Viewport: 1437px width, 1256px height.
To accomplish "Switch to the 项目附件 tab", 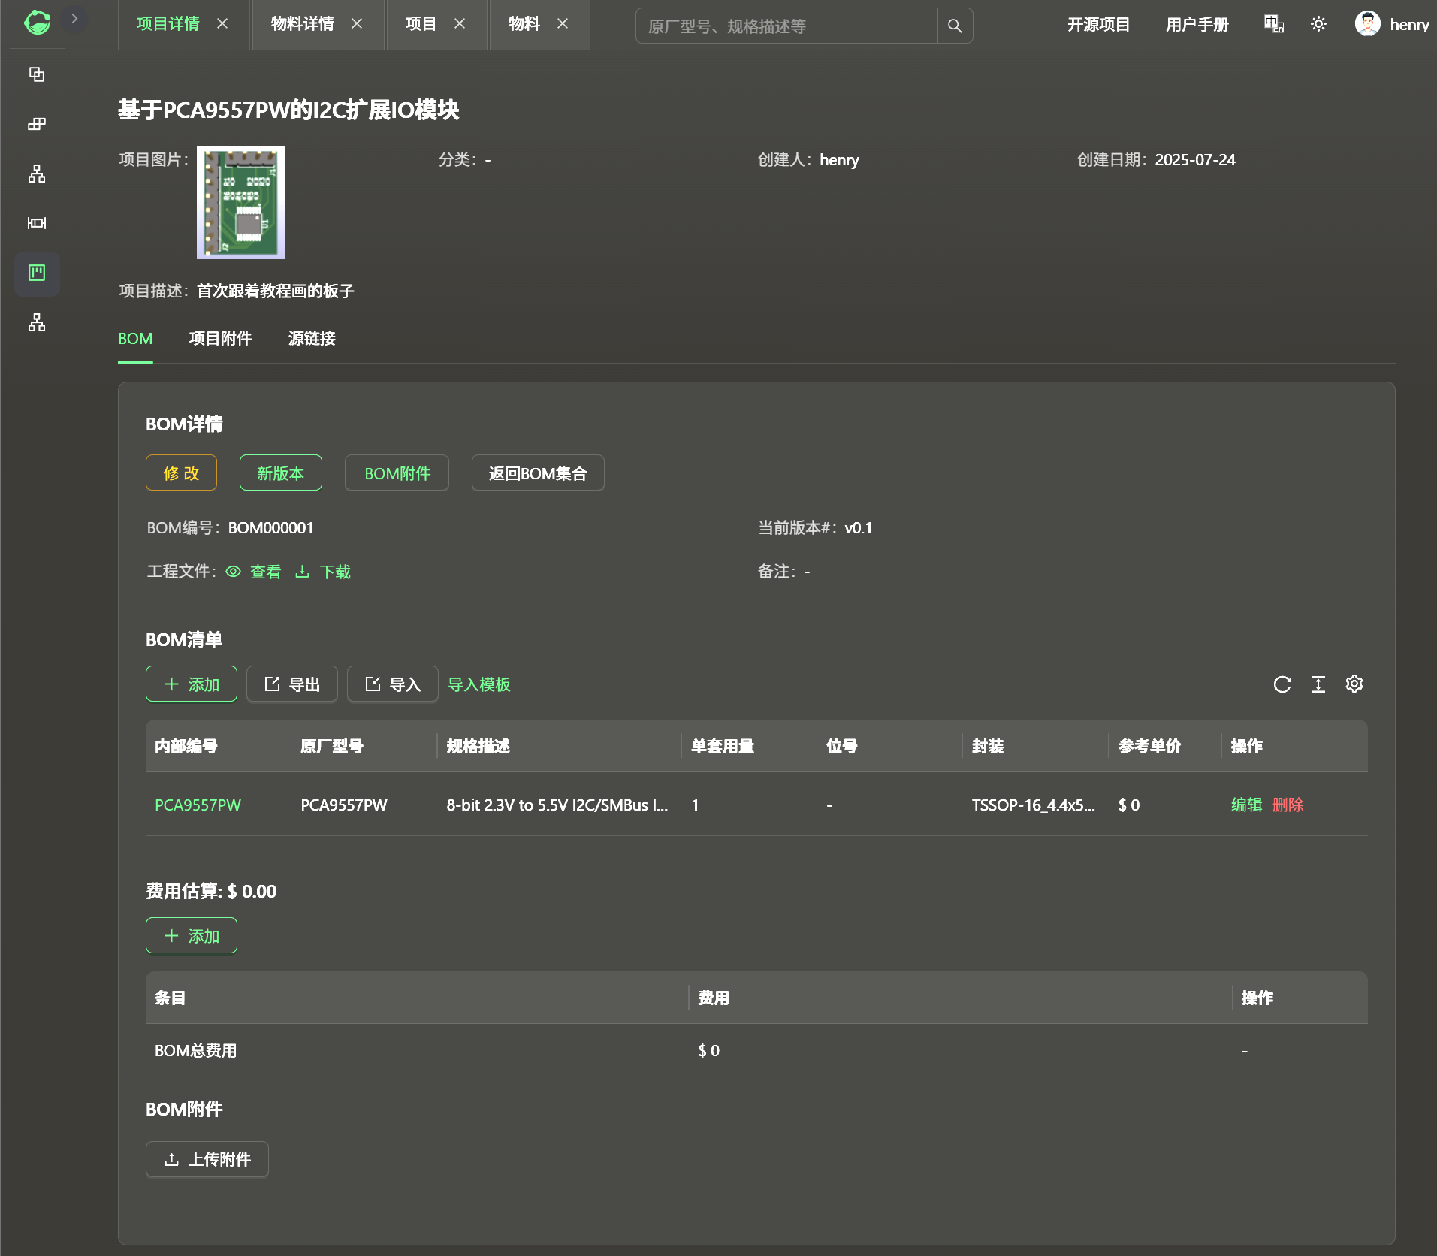I will coord(220,339).
